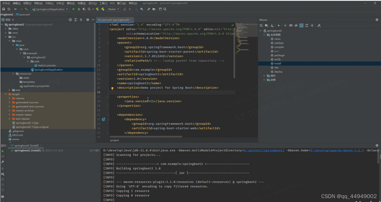This screenshot has height=202, width=381.
Task: Expand the .idea folder
Action: coord(6,29)
